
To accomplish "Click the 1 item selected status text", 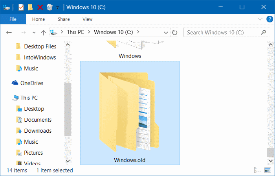I will coord(55,170).
